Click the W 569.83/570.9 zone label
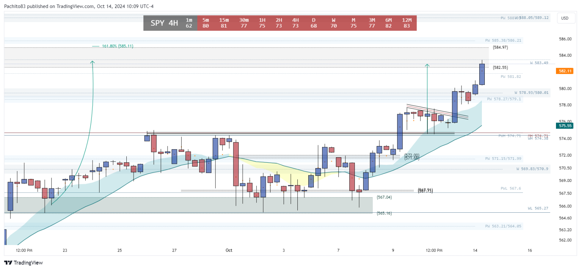This screenshot has width=581, height=270. pyautogui.click(x=532, y=169)
